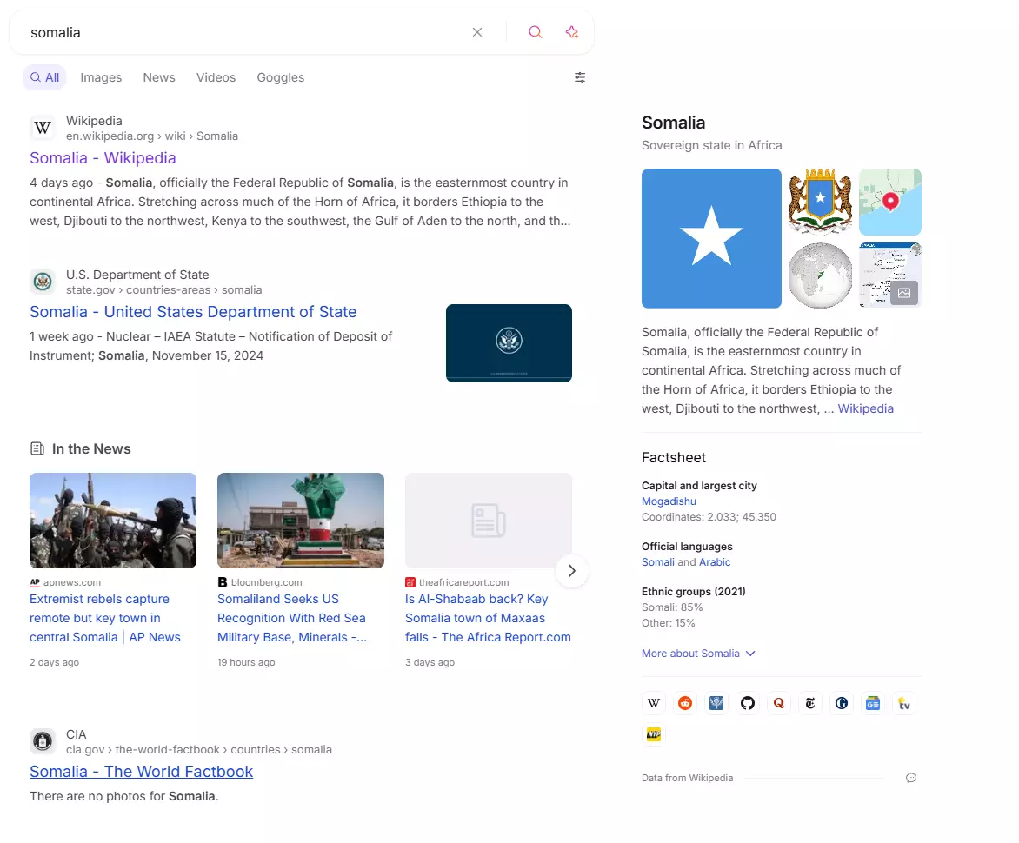
Task: Click the Factsheet heading
Action: [673, 457]
